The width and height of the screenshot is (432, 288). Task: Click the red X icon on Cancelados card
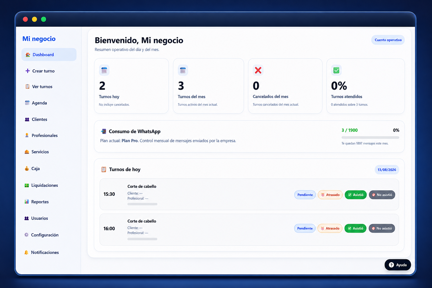coord(258,70)
